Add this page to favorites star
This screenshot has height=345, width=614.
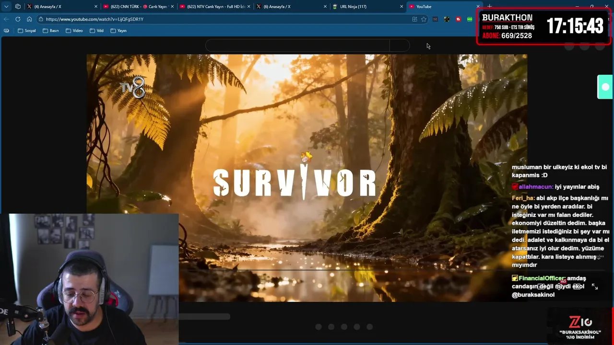424,19
